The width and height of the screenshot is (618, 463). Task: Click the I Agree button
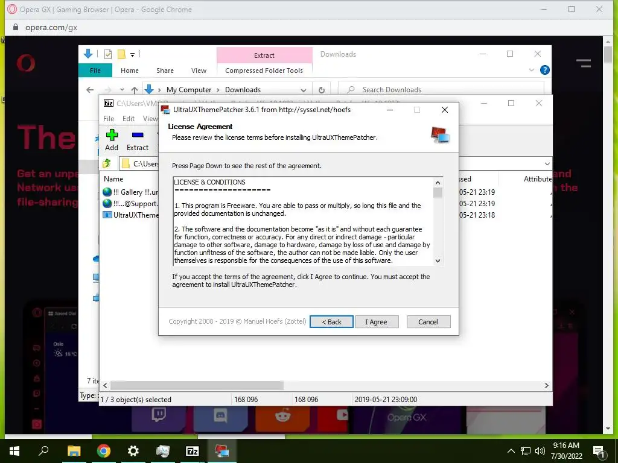pos(377,322)
